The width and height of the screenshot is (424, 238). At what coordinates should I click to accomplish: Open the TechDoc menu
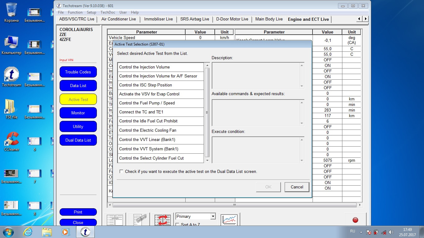[x=108, y=12]
